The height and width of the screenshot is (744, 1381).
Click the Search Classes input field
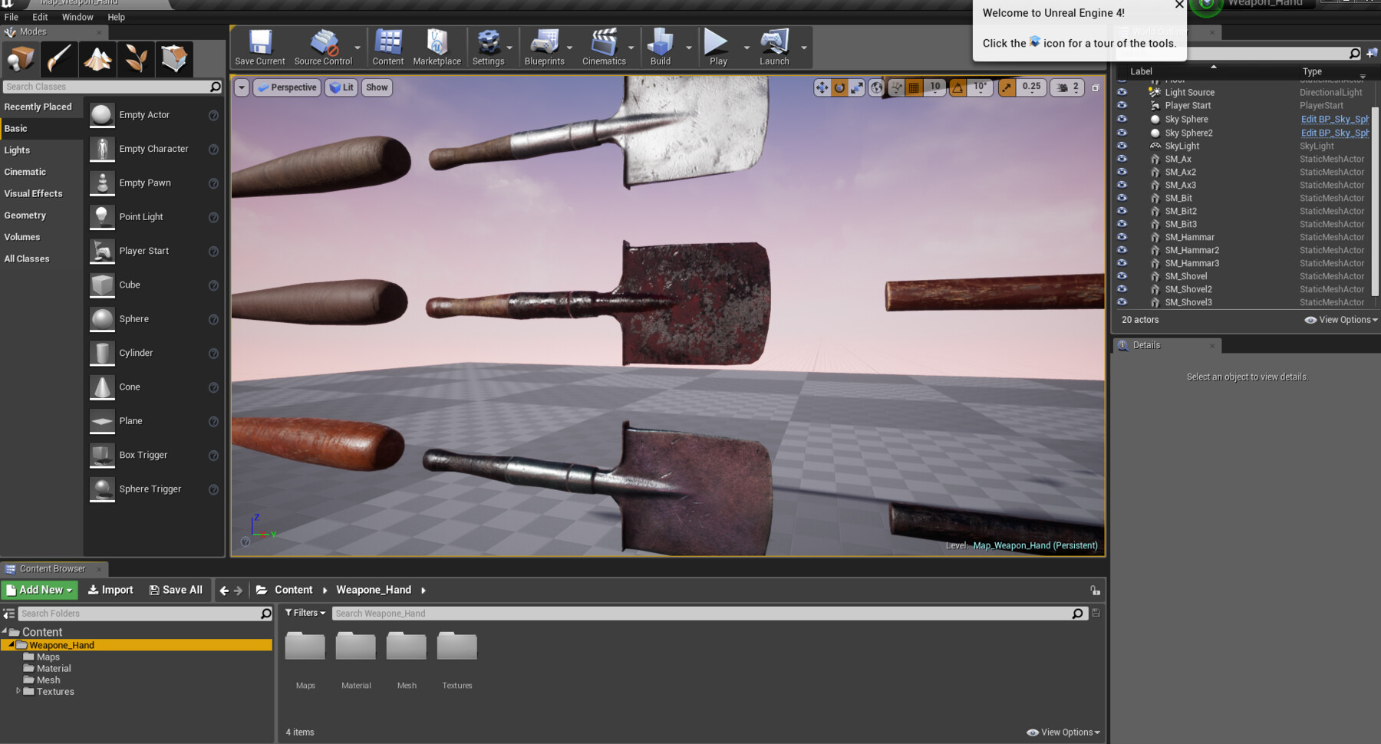pos(107,87)
